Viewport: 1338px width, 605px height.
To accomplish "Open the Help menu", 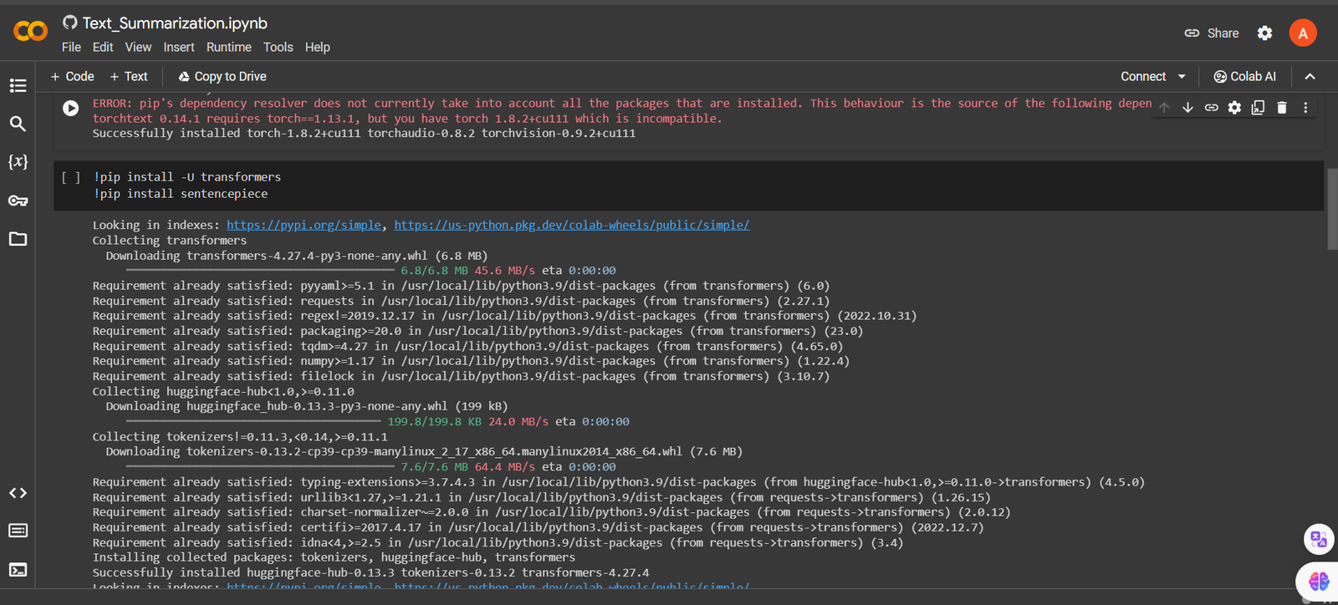I will click(317, 47).
